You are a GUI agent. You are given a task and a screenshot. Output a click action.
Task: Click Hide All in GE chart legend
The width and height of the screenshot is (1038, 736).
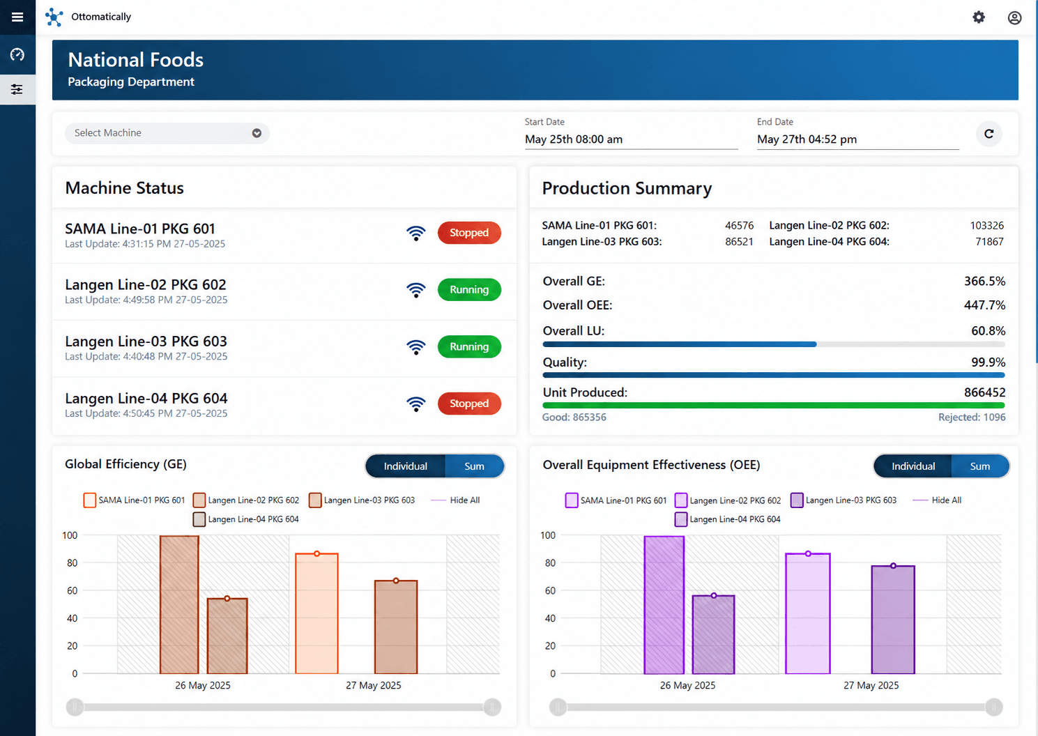pos(456,500)
